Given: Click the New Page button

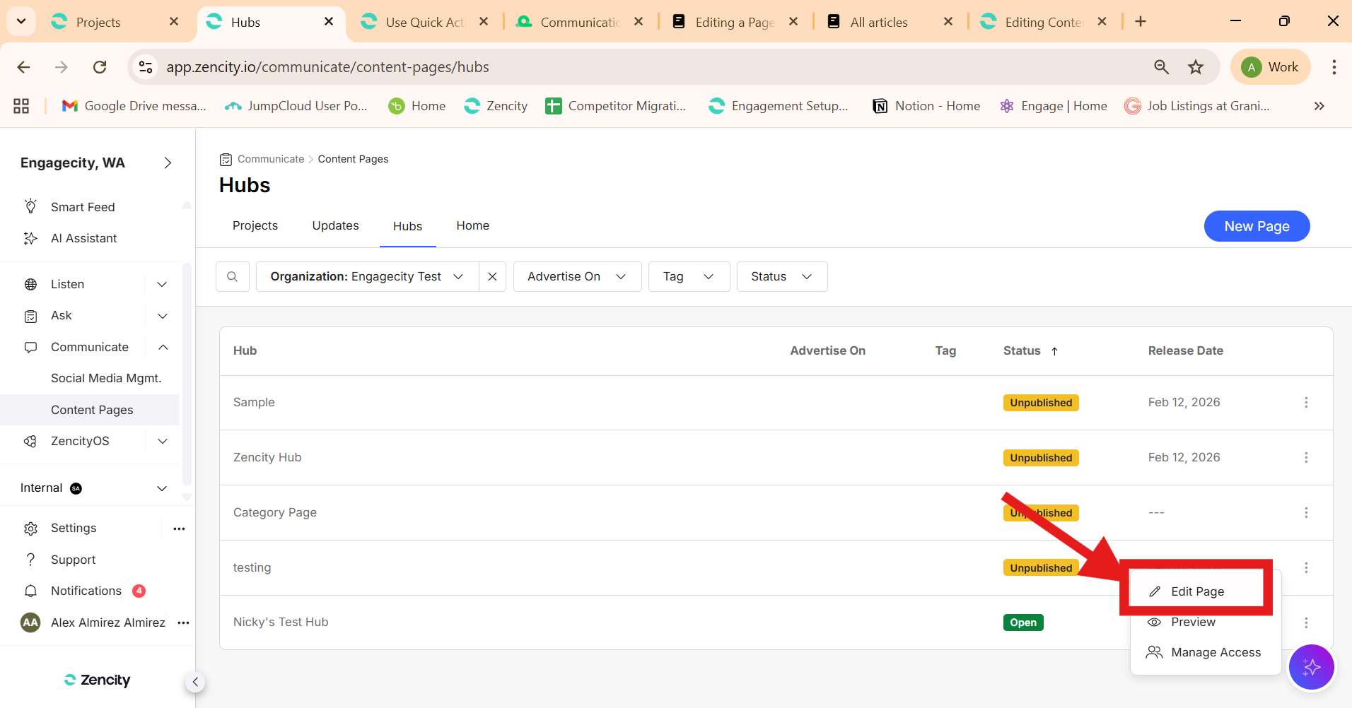Looking at the screenshot, I should (1256, 226).
